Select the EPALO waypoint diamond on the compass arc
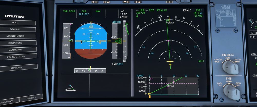The image size is (257, 107). pyautogui.click(x=167, y=23)
